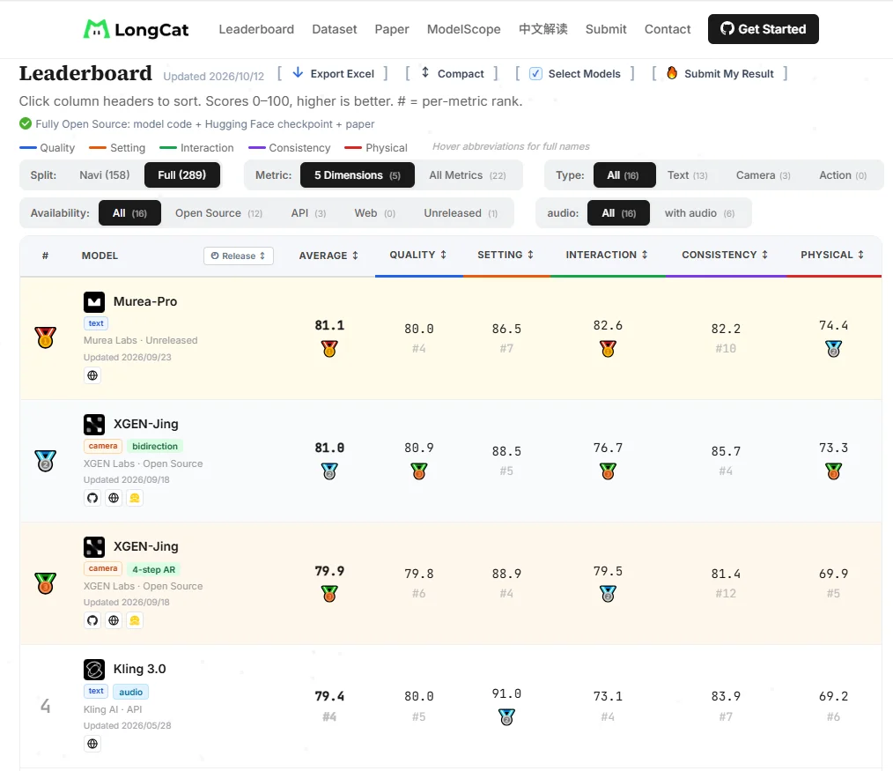Open the 中文解读 nav item
Image resolution: width=893 pixels, height=771 pixels.
coord(542,29)
